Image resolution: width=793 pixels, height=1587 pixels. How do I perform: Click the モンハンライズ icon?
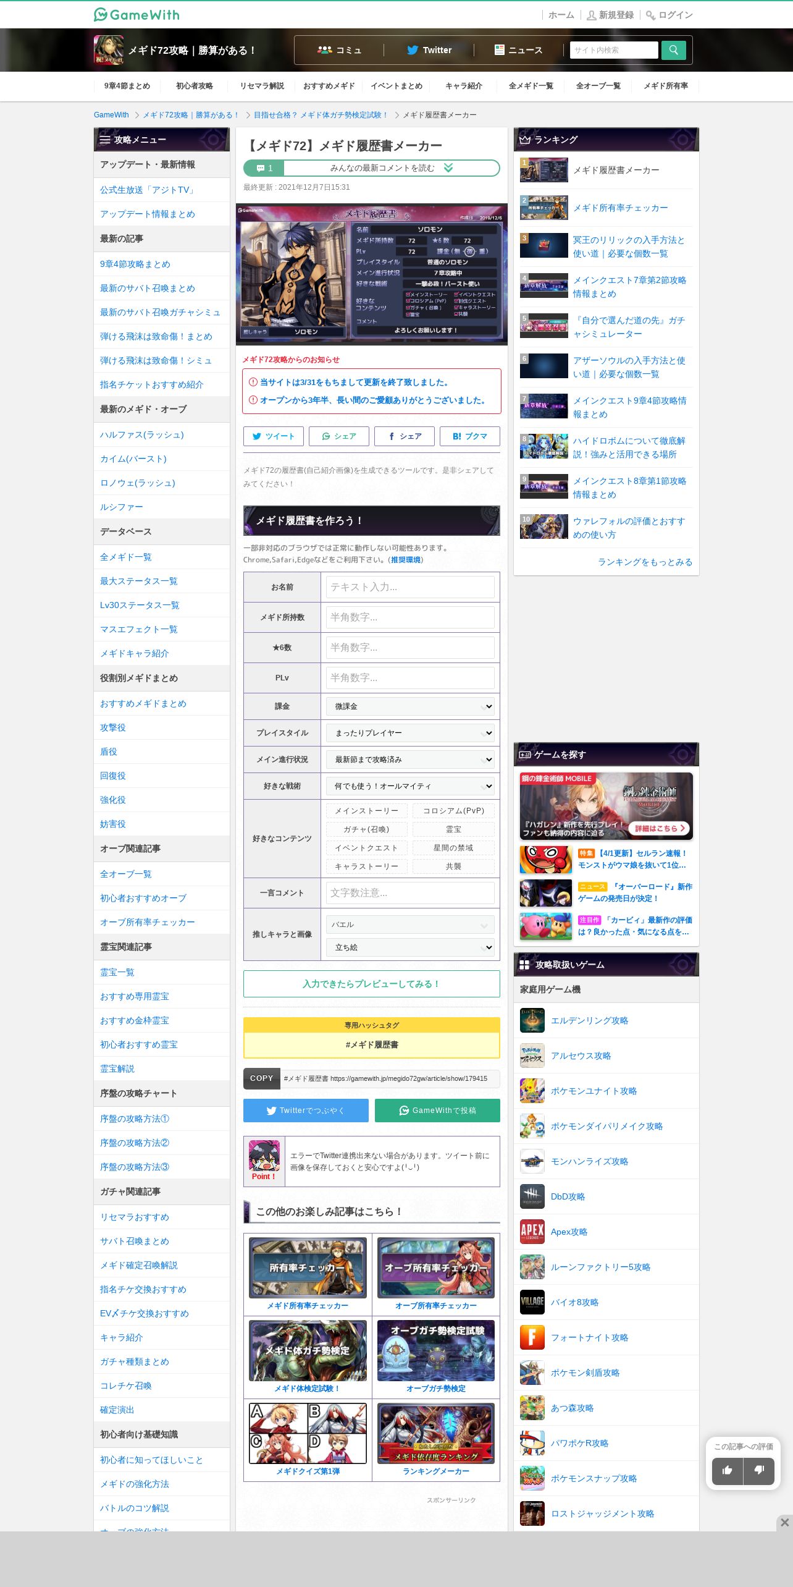[x=532, y=1161]
